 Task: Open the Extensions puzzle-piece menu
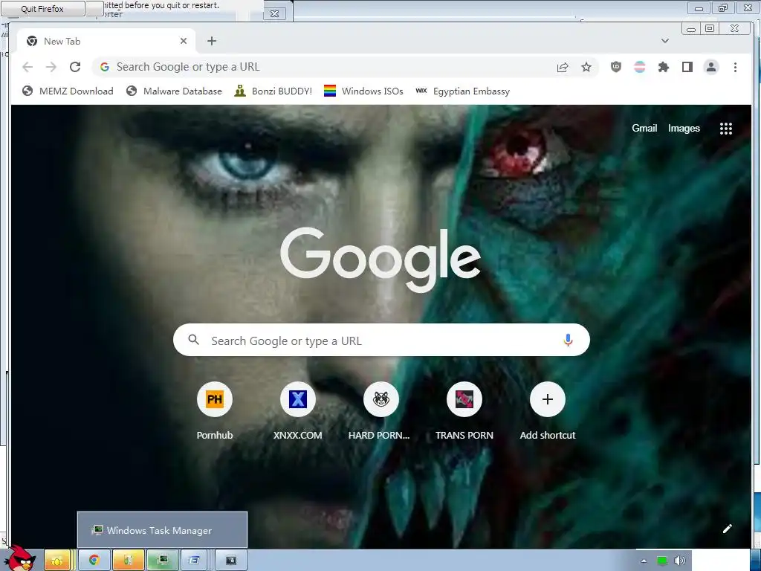coord(664,67)
